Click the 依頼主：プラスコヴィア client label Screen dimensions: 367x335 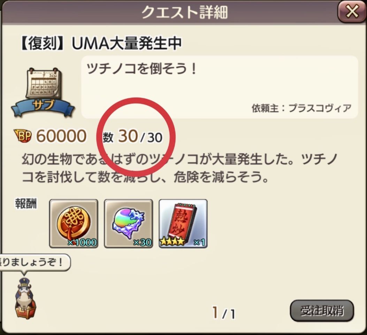(301, 108)
